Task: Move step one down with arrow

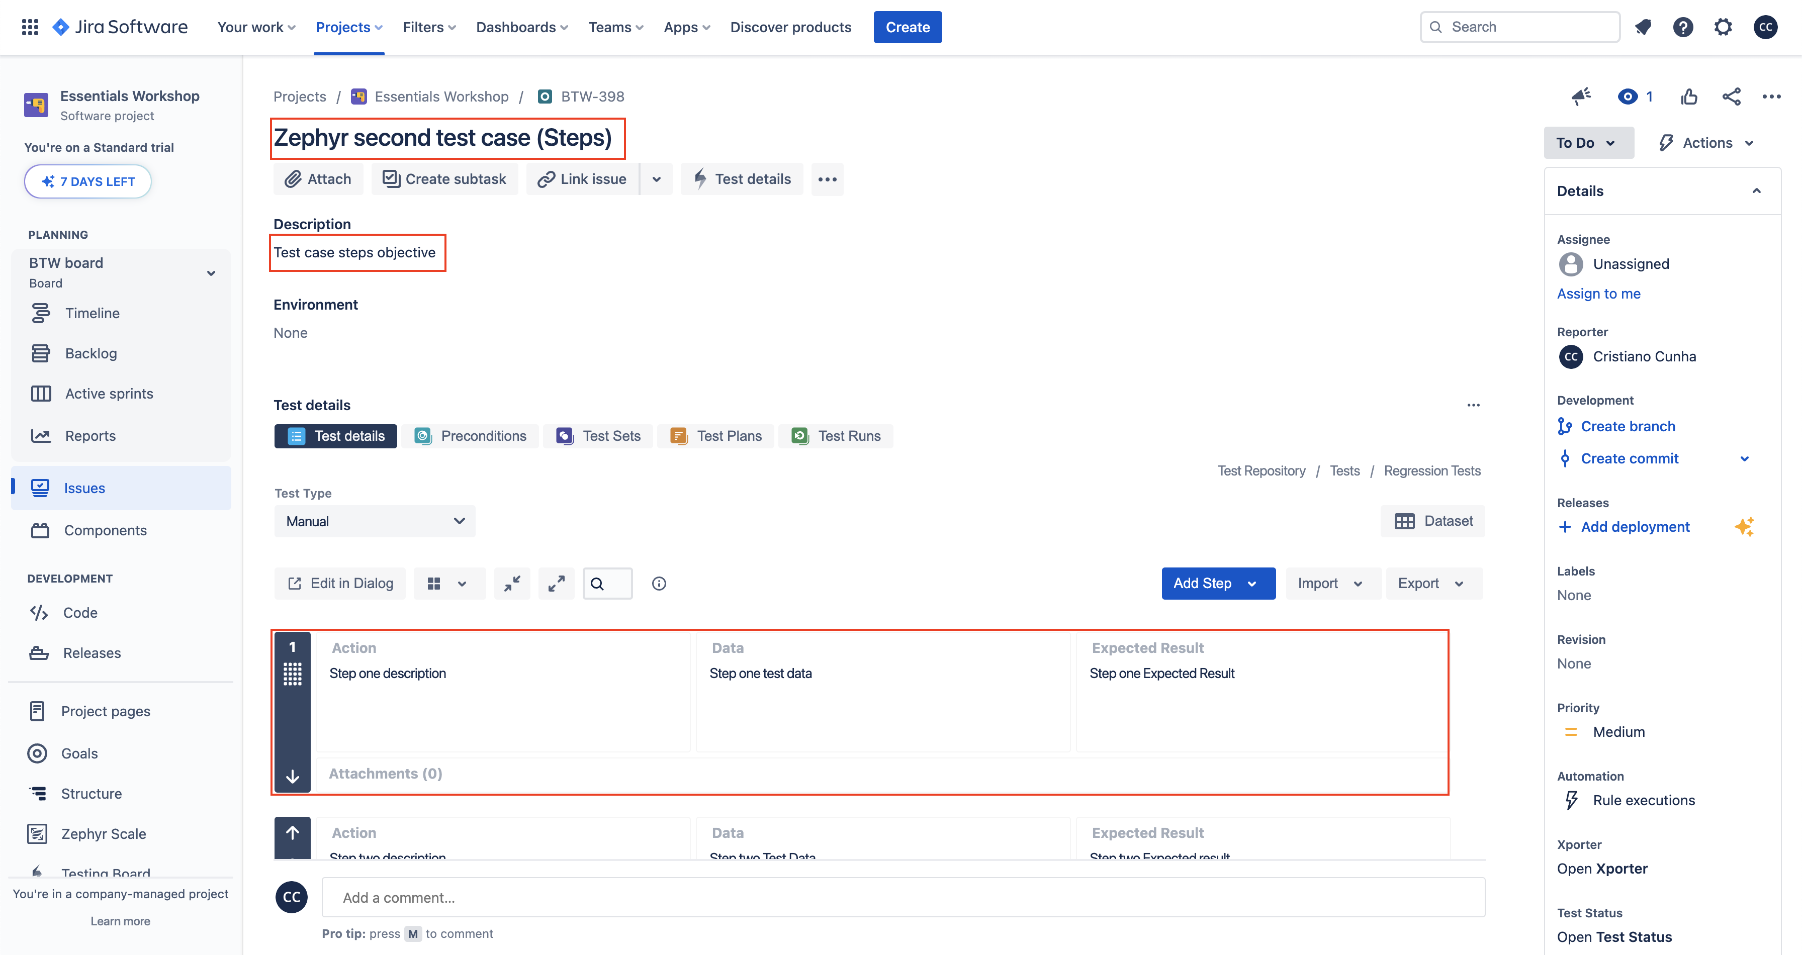Action: pos(293,777)
